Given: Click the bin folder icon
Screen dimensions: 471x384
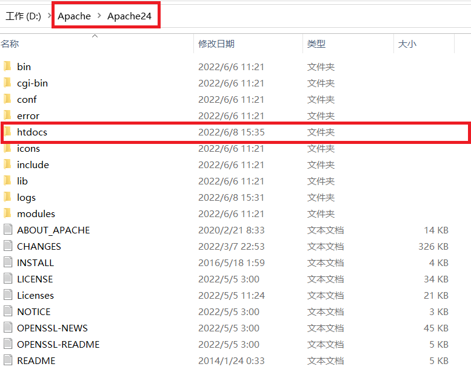Looking at the screenshot, I should [7, 67].
